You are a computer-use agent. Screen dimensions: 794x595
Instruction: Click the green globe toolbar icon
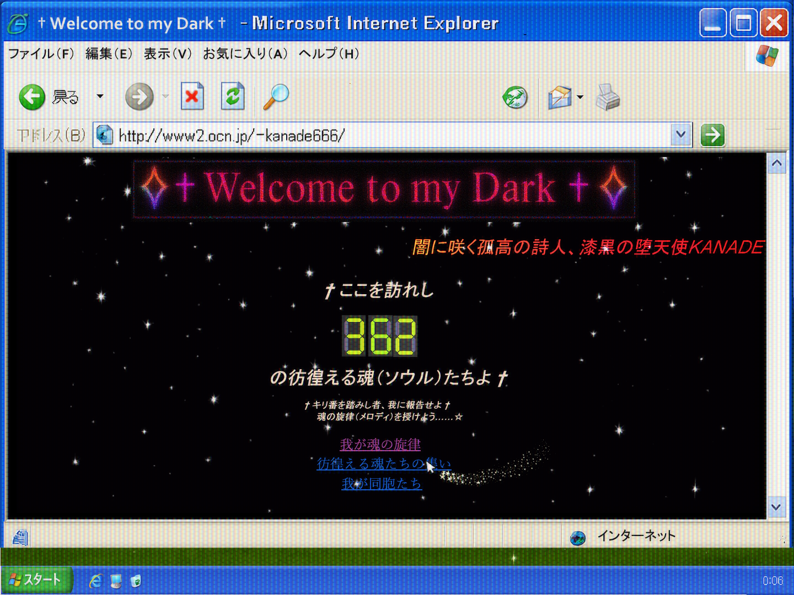coord(515,98)
